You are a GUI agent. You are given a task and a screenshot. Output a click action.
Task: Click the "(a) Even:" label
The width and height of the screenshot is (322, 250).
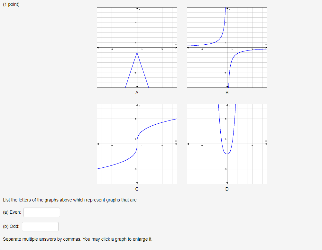pyautogui.click(x=12, y=212)
